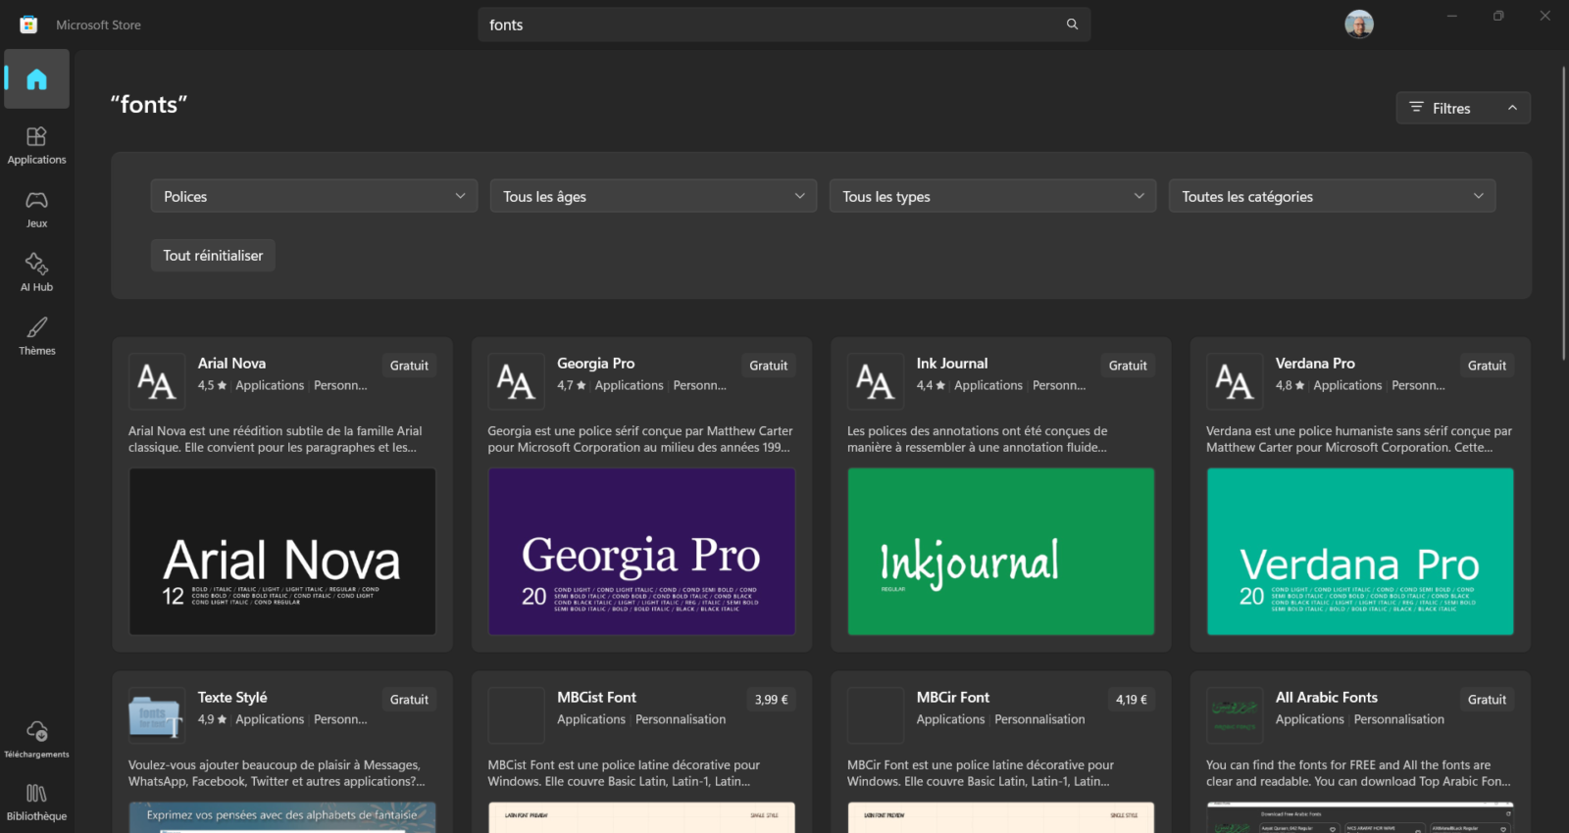Open the AI Hub section

click(x=36, y=272)
